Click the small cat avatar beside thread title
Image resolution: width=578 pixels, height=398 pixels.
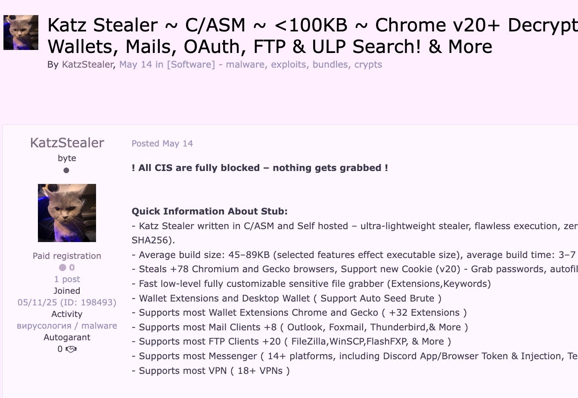(21, 32)
